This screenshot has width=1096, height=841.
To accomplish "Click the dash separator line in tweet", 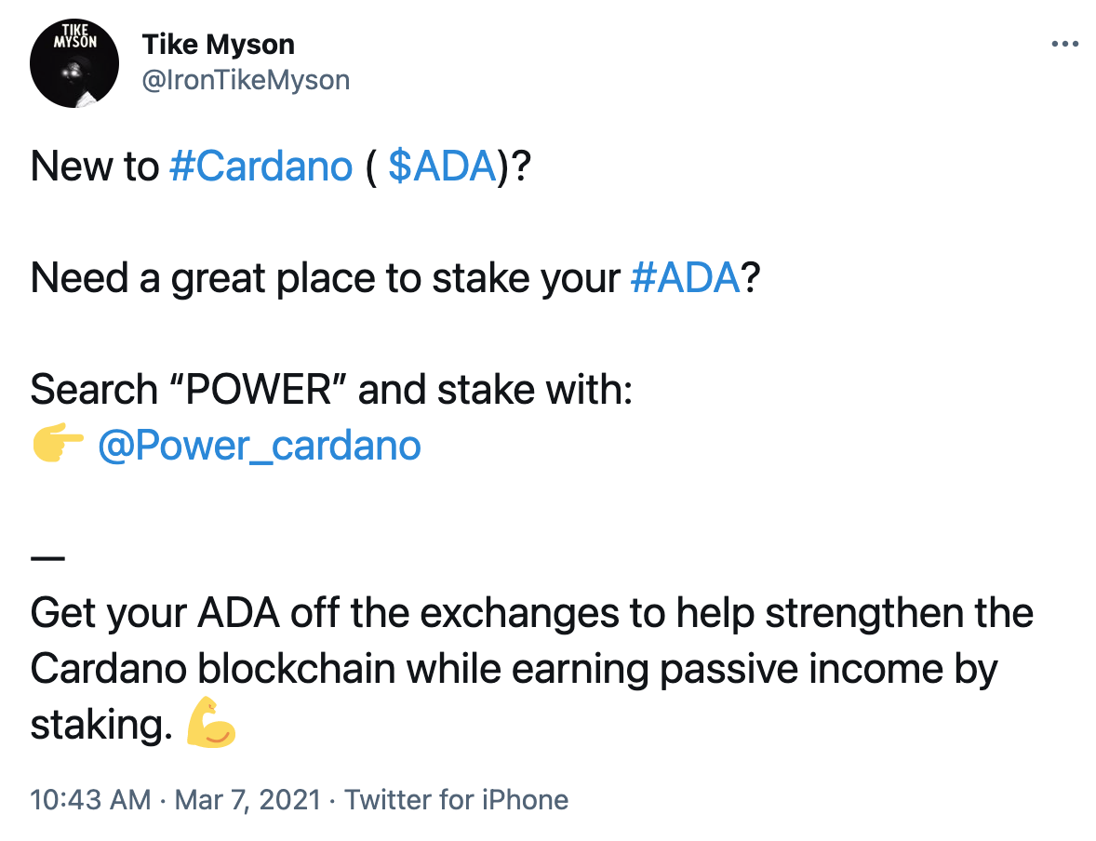I will click(x=47, y=559).
